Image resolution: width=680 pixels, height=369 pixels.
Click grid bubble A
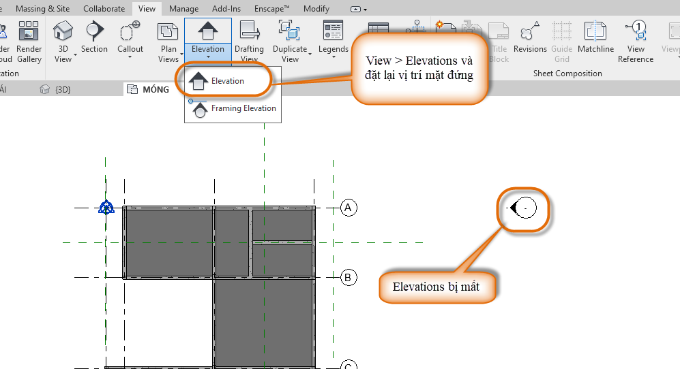[x=349, y=208]
